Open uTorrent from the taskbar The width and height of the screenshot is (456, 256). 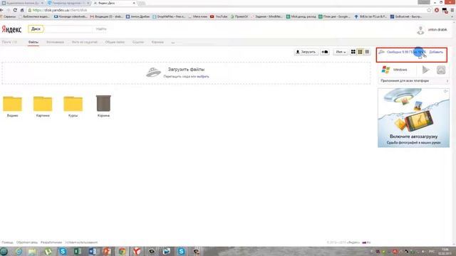[48, 251]
